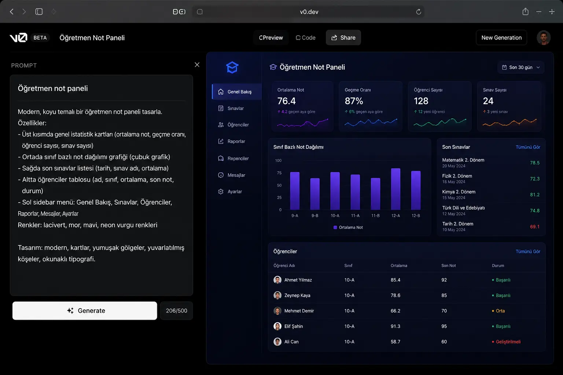The height and width of the screenshot is (375, 563).
Task: Switch to the Code tab
Action: pyautogui.click(x=306, y=38)
